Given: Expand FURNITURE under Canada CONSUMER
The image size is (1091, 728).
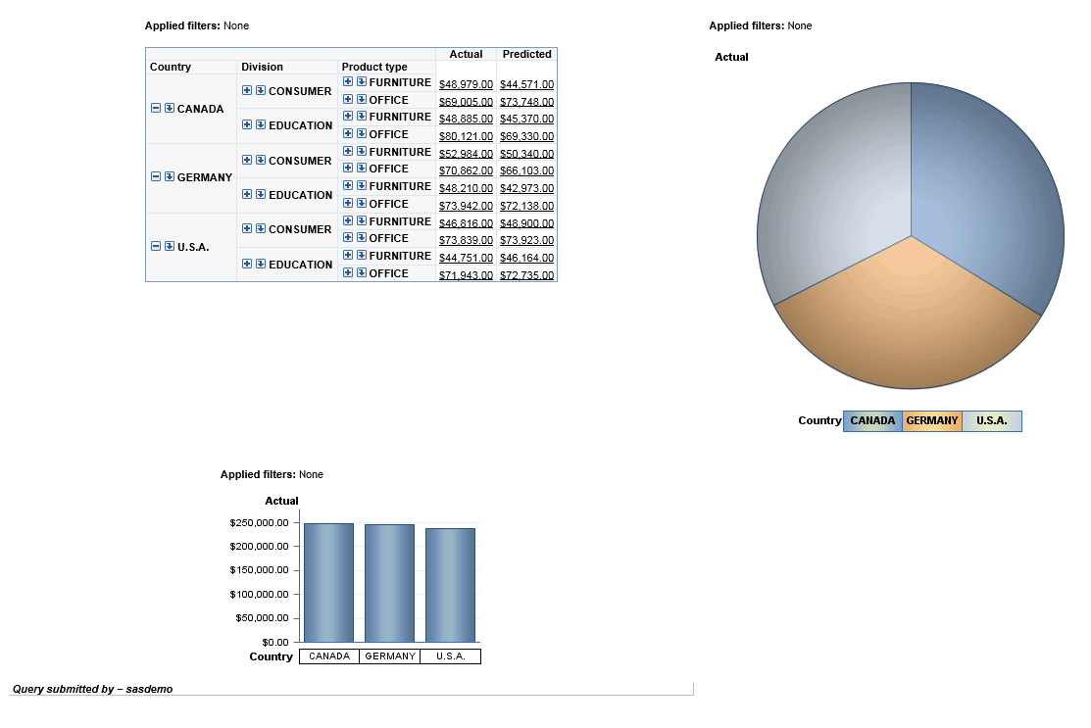Looking at the screenshot, I should tap(348, 82).
